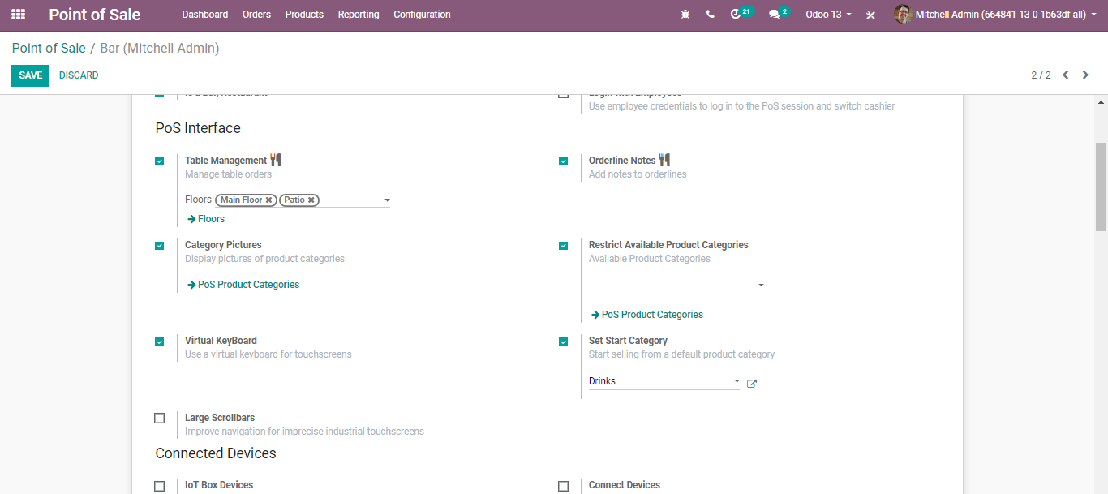The image size is (1108, 494).
Task: Open the Configuration menu
Action: [x=422, y=15]
